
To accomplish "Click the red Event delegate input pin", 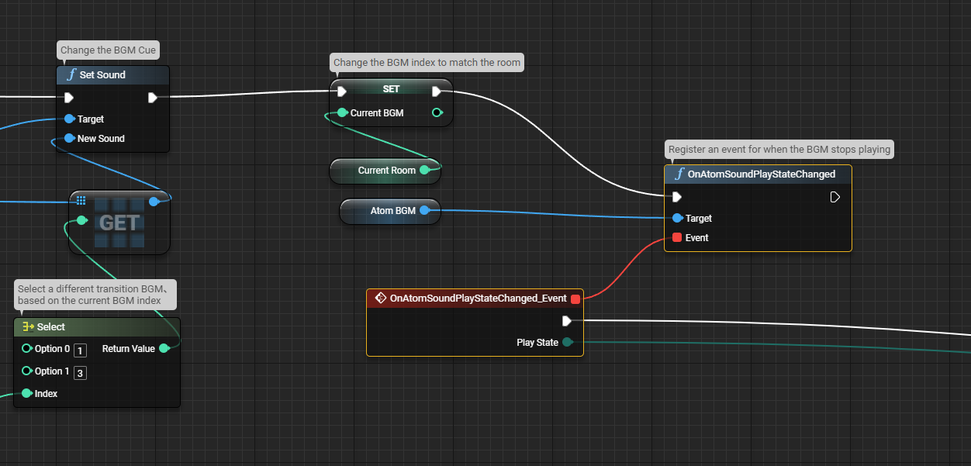I will pos(677,238).
